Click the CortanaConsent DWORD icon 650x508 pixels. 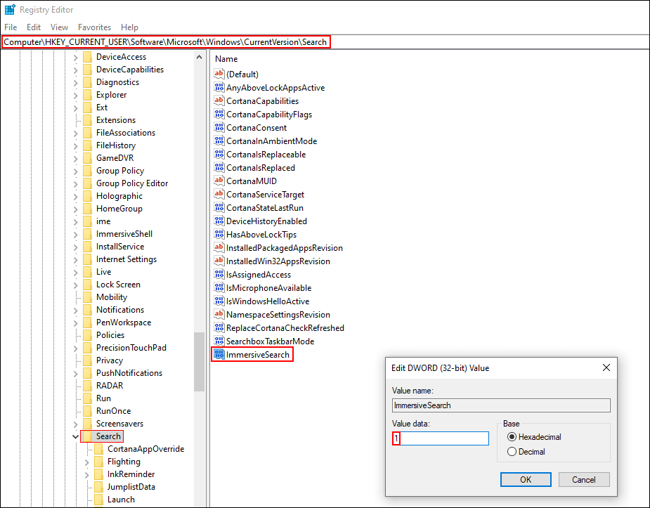(219, 127)
